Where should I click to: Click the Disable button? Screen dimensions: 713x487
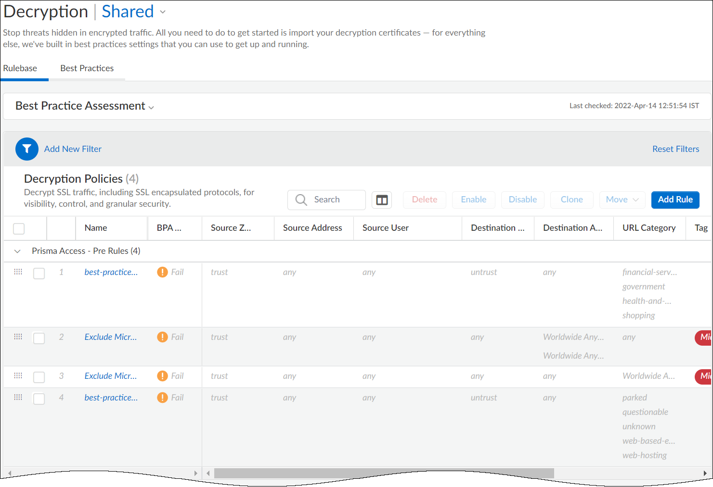(x=523, y=200)
